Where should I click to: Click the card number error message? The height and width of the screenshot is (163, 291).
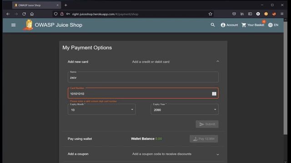click(93, 101)
